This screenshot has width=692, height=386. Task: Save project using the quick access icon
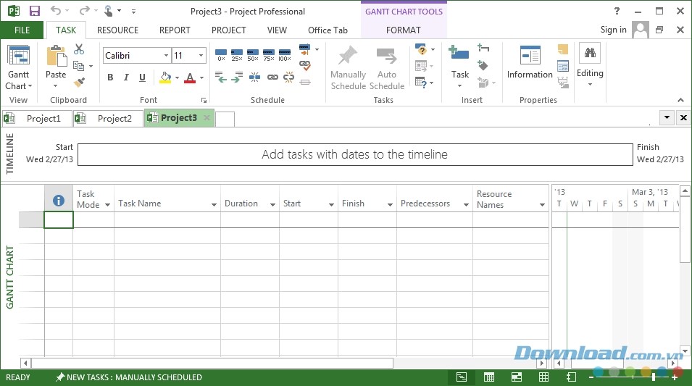point(34,11)
